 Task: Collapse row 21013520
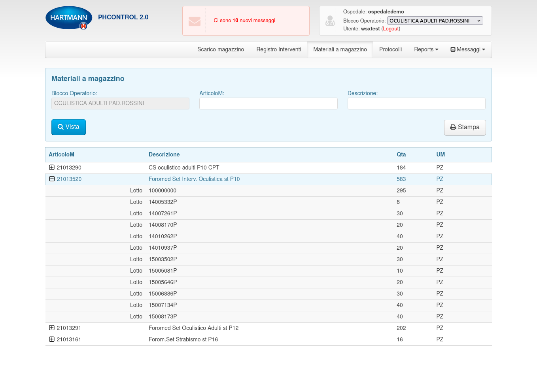tap(52, 179)
